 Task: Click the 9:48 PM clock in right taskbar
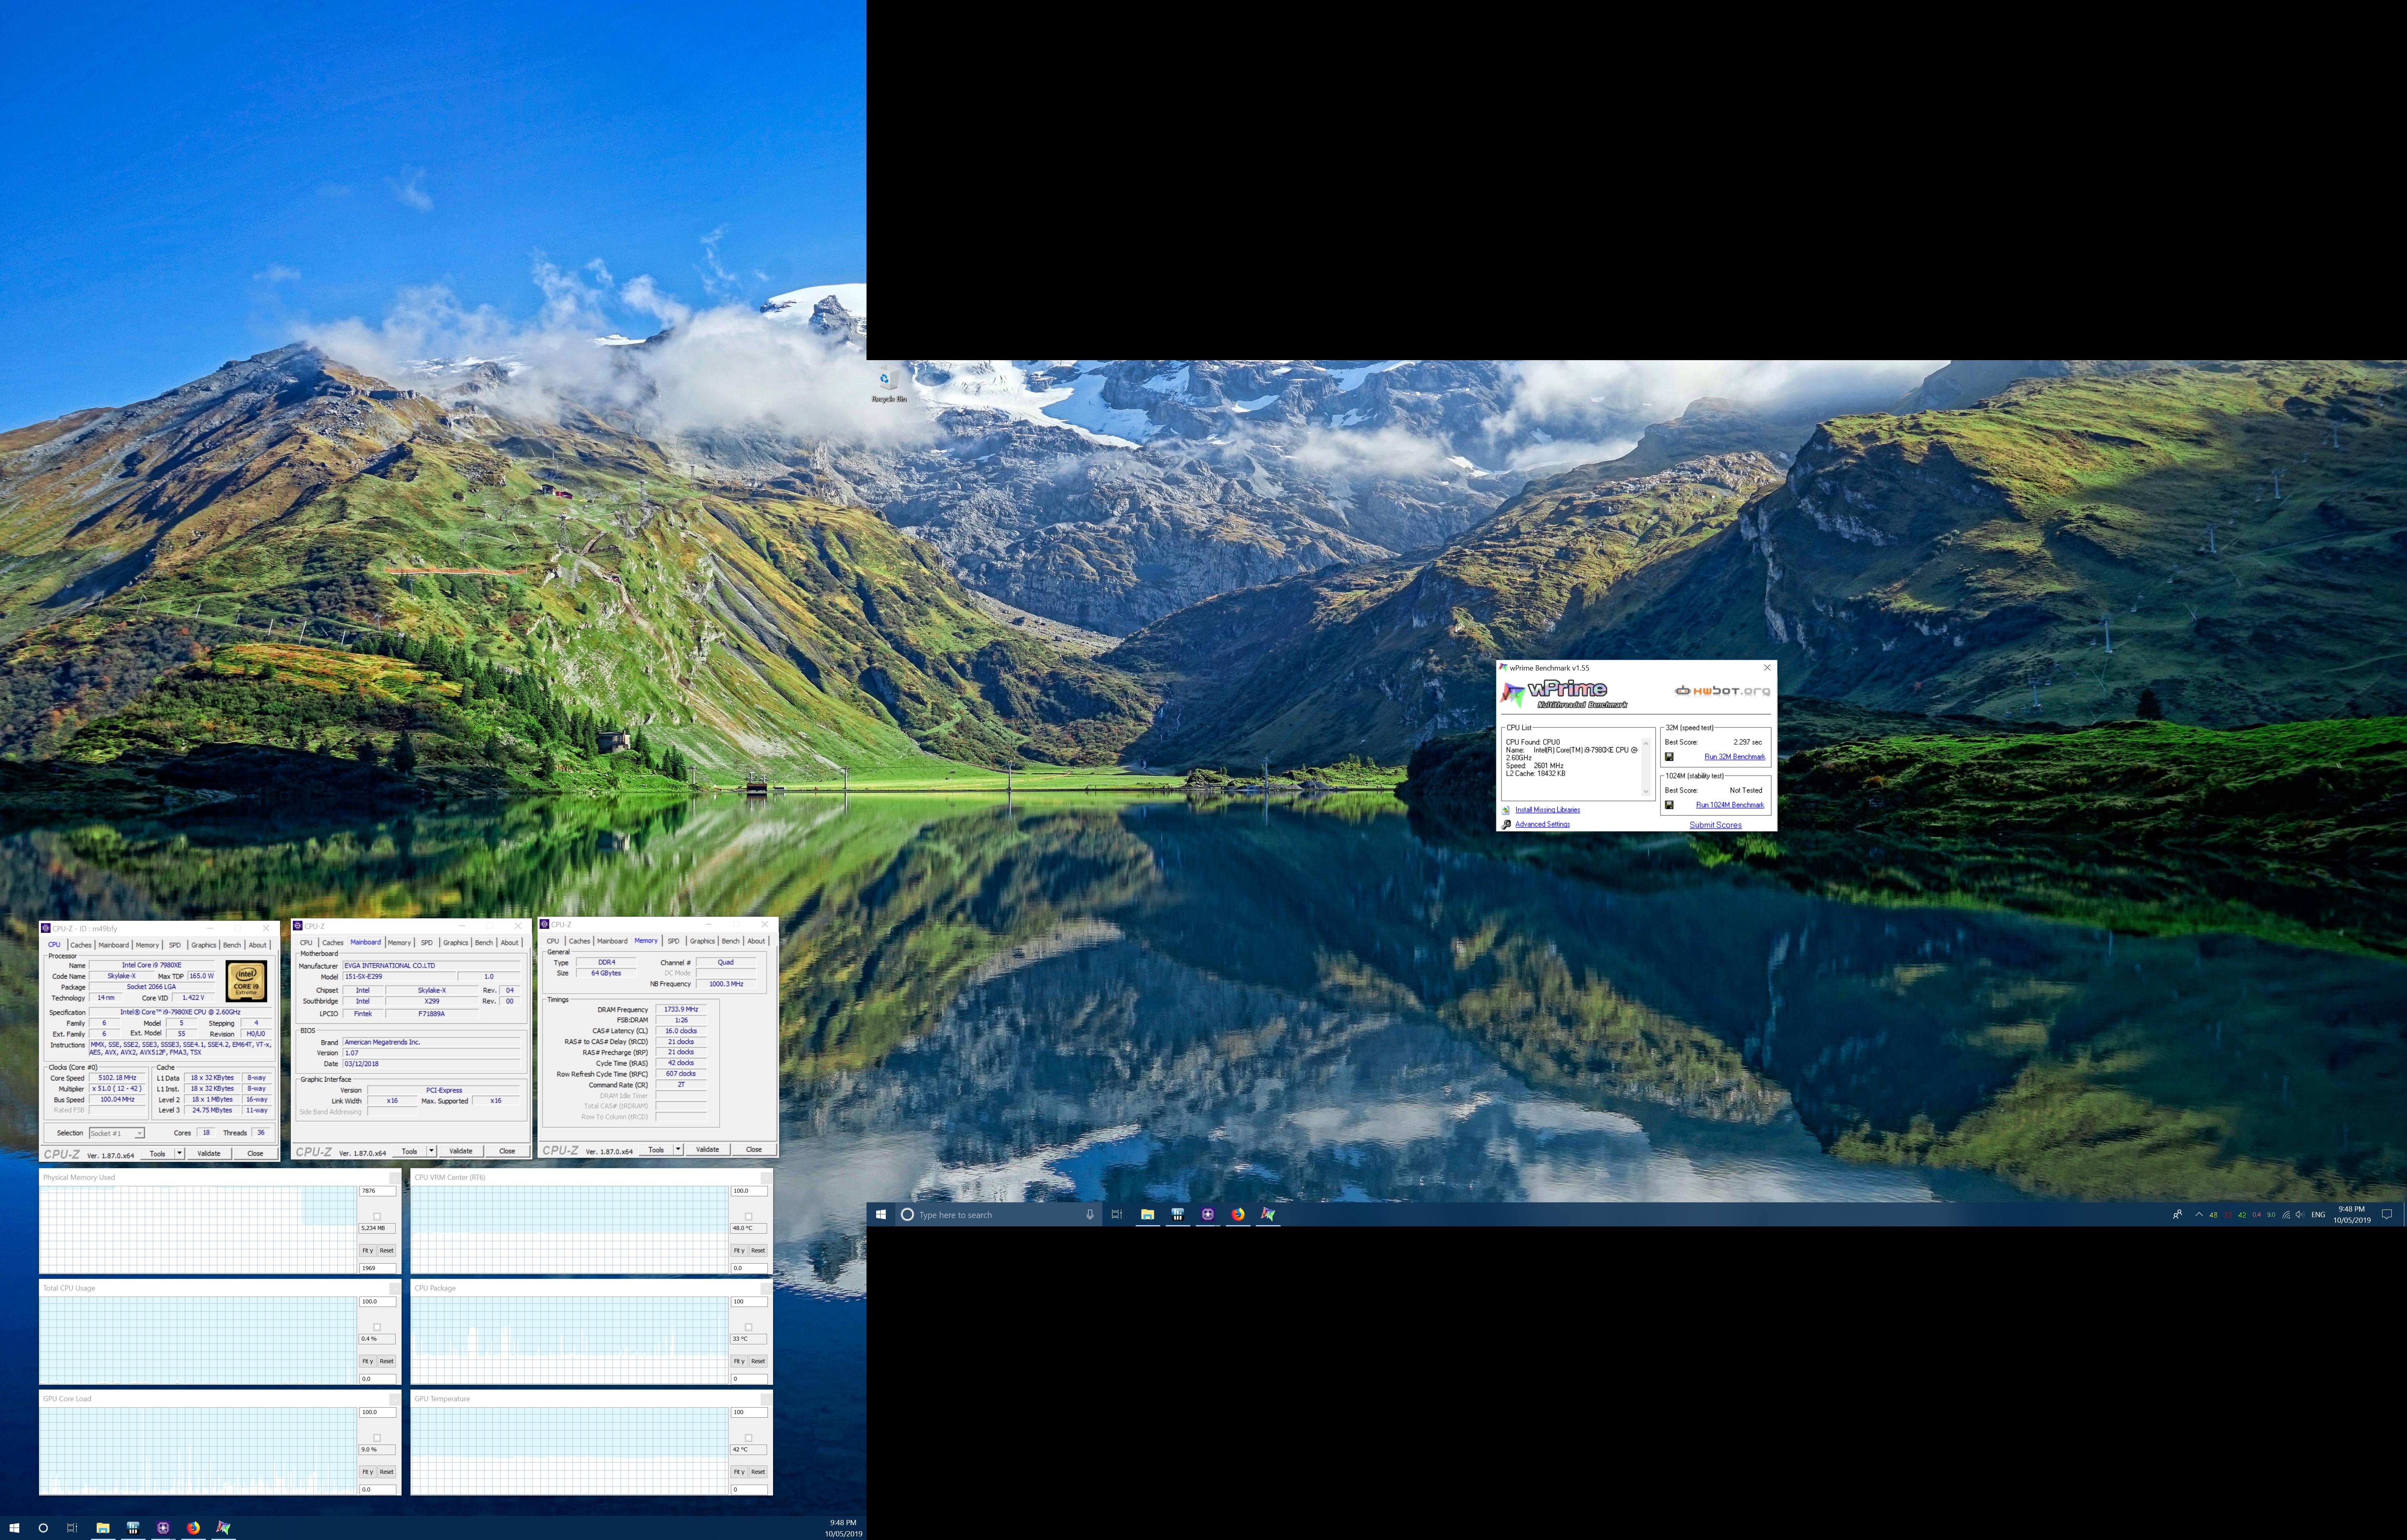[x=2352, y=1209]
